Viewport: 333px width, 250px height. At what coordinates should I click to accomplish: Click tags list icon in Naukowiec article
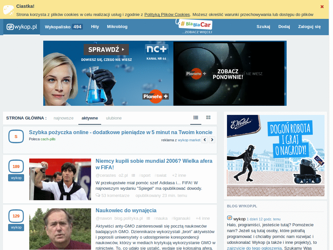click(148, 218)
